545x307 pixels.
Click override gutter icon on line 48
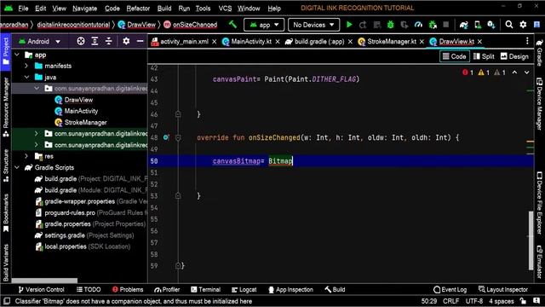tap(166, 137)
